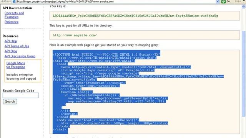Open API Discussion Group link

[x=20, y=56]
